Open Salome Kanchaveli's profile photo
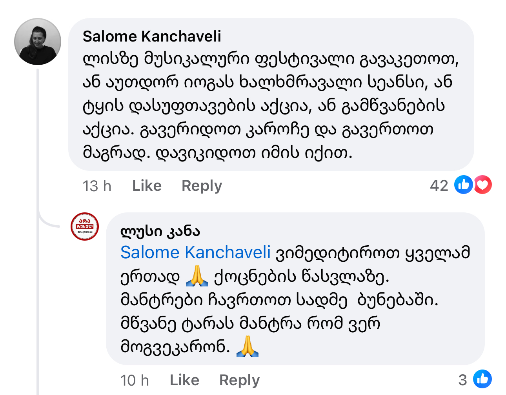This screenshot has height=395, width=506. click(x=38, y=42)
